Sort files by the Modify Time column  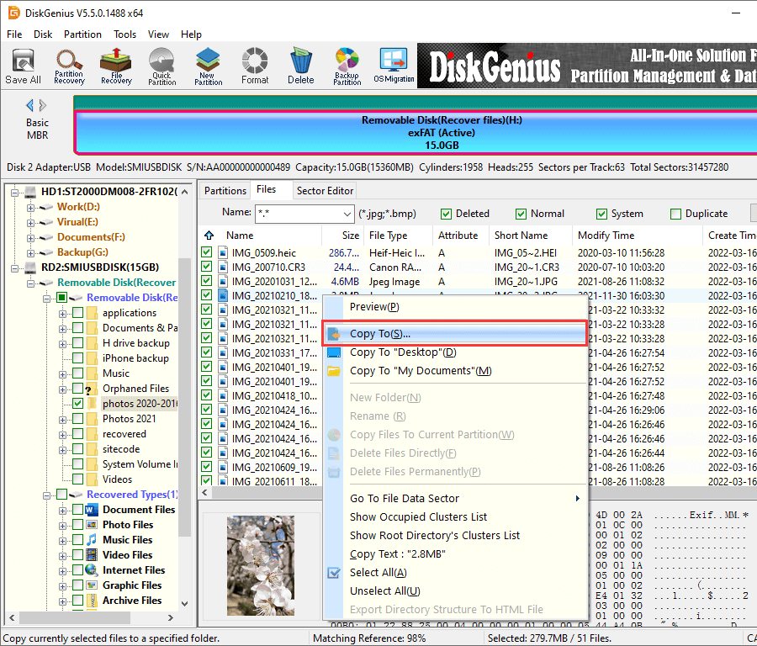click(606, 236)
